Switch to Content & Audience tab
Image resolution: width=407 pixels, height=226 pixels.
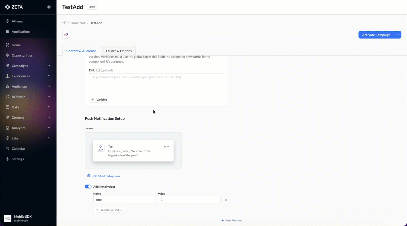point(81,51)
